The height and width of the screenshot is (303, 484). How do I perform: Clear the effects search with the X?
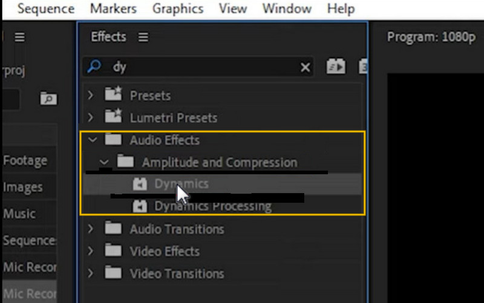(306, 68)
